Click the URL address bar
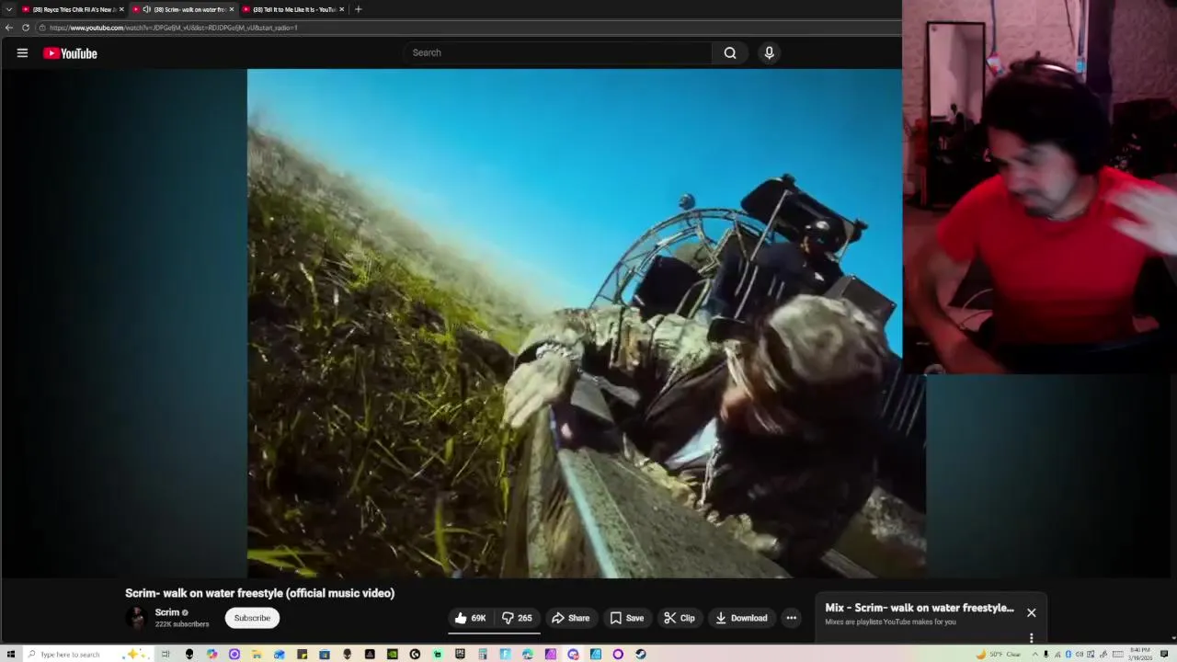The image size is (1177, 662). 469,28
